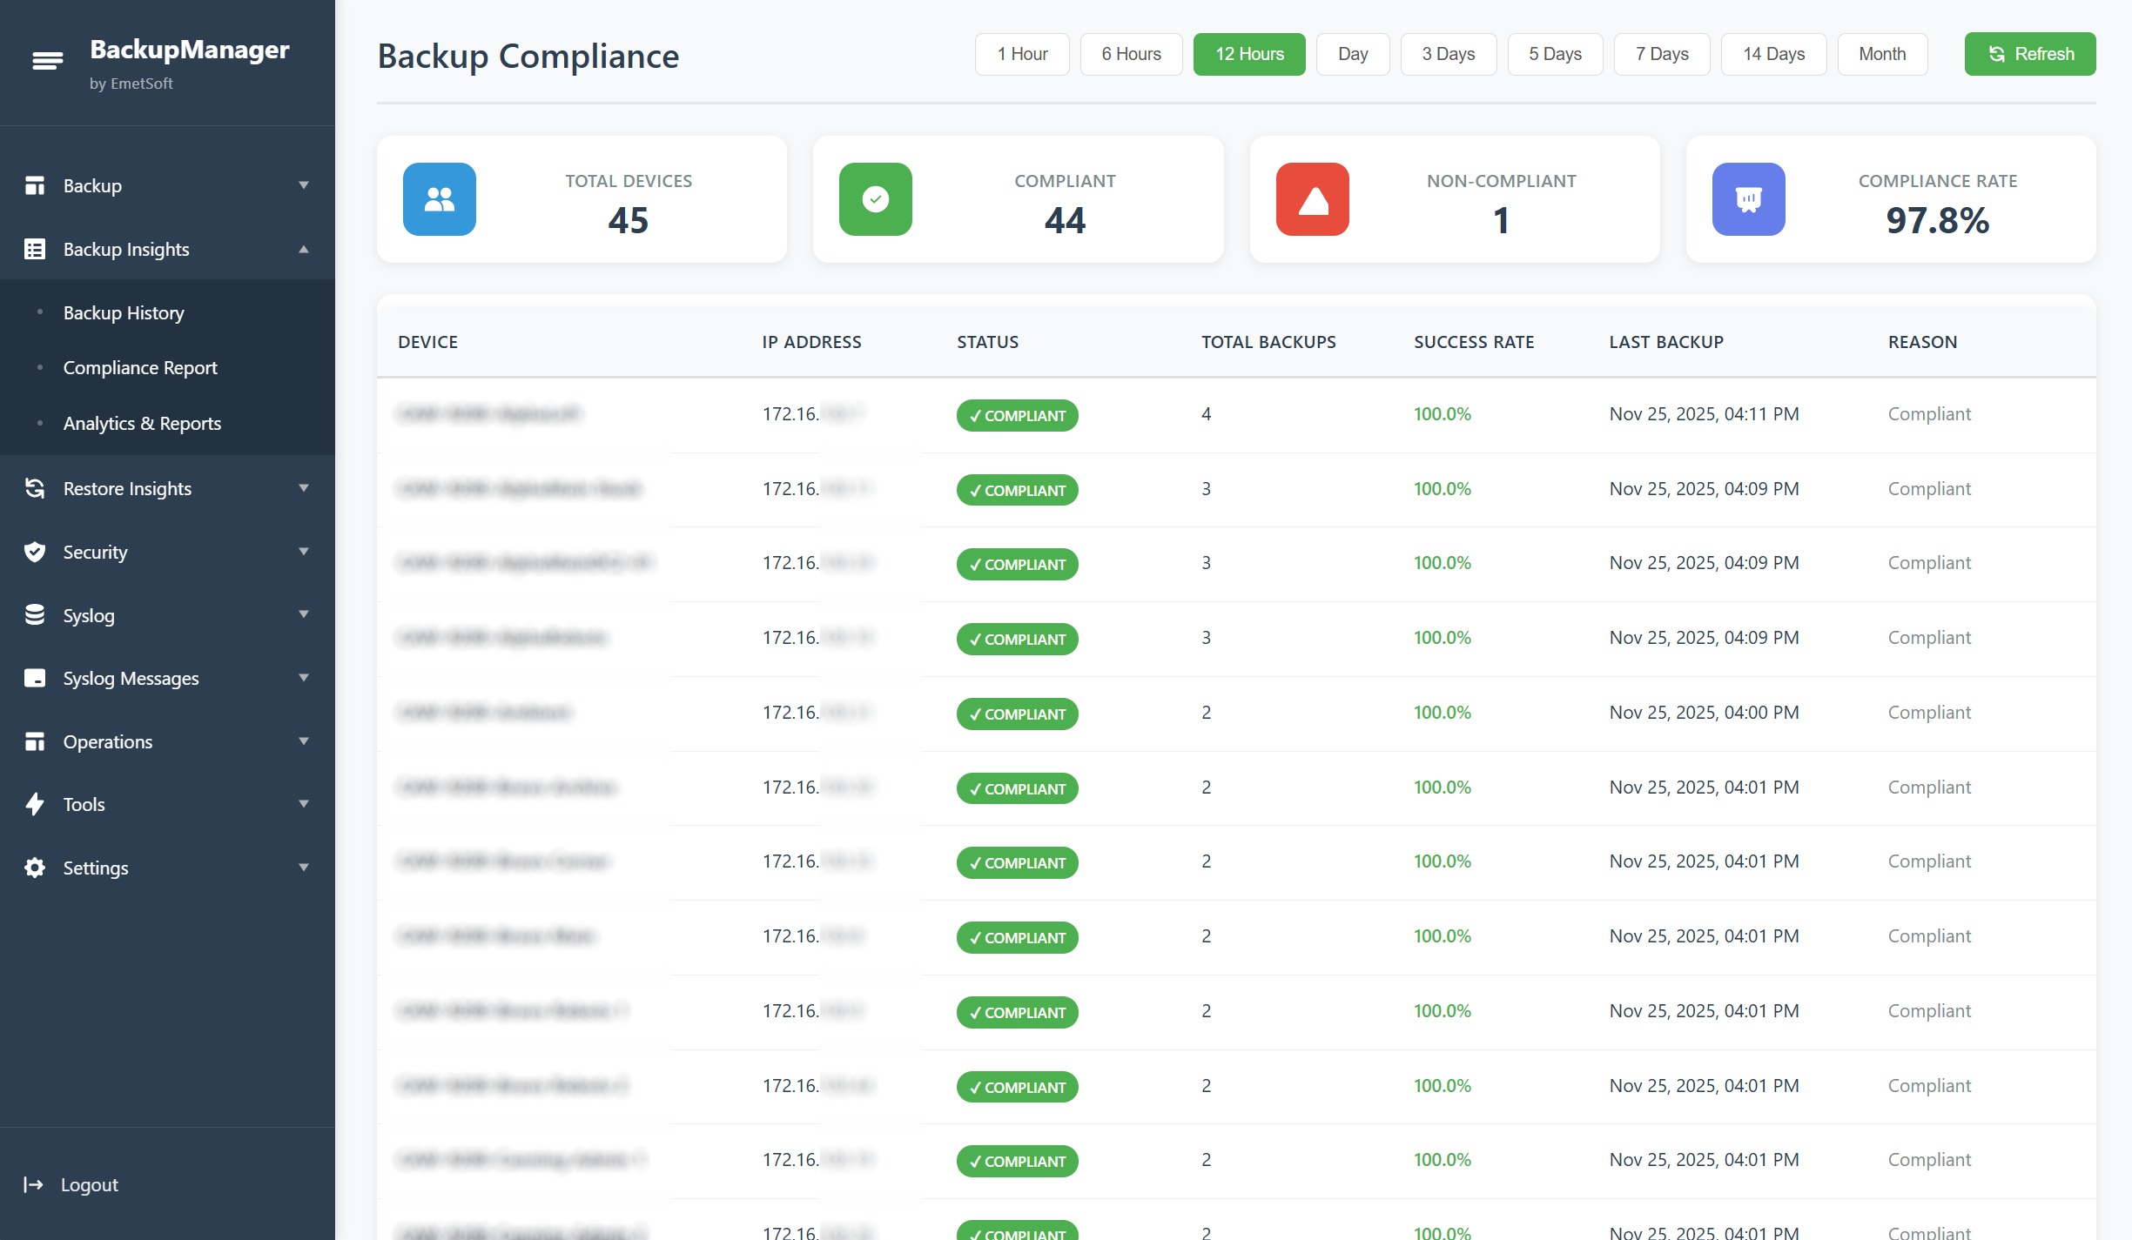This screenshot has height=1240, width=2132.
Task: Click the green Refresh button
Action: coord(2030,54)
